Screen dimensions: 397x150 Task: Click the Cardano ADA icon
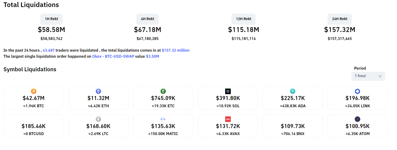(293, 91)
